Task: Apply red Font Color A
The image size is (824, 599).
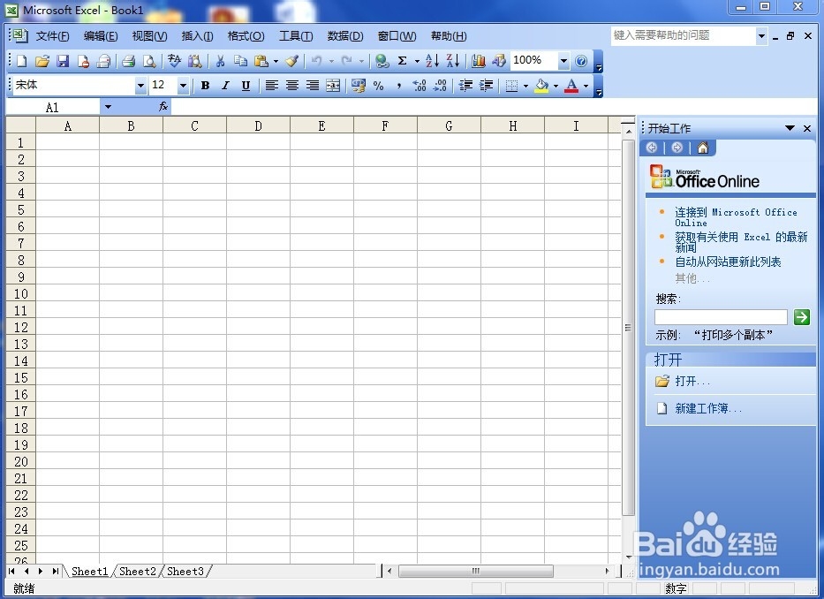Action: point(571,85)
